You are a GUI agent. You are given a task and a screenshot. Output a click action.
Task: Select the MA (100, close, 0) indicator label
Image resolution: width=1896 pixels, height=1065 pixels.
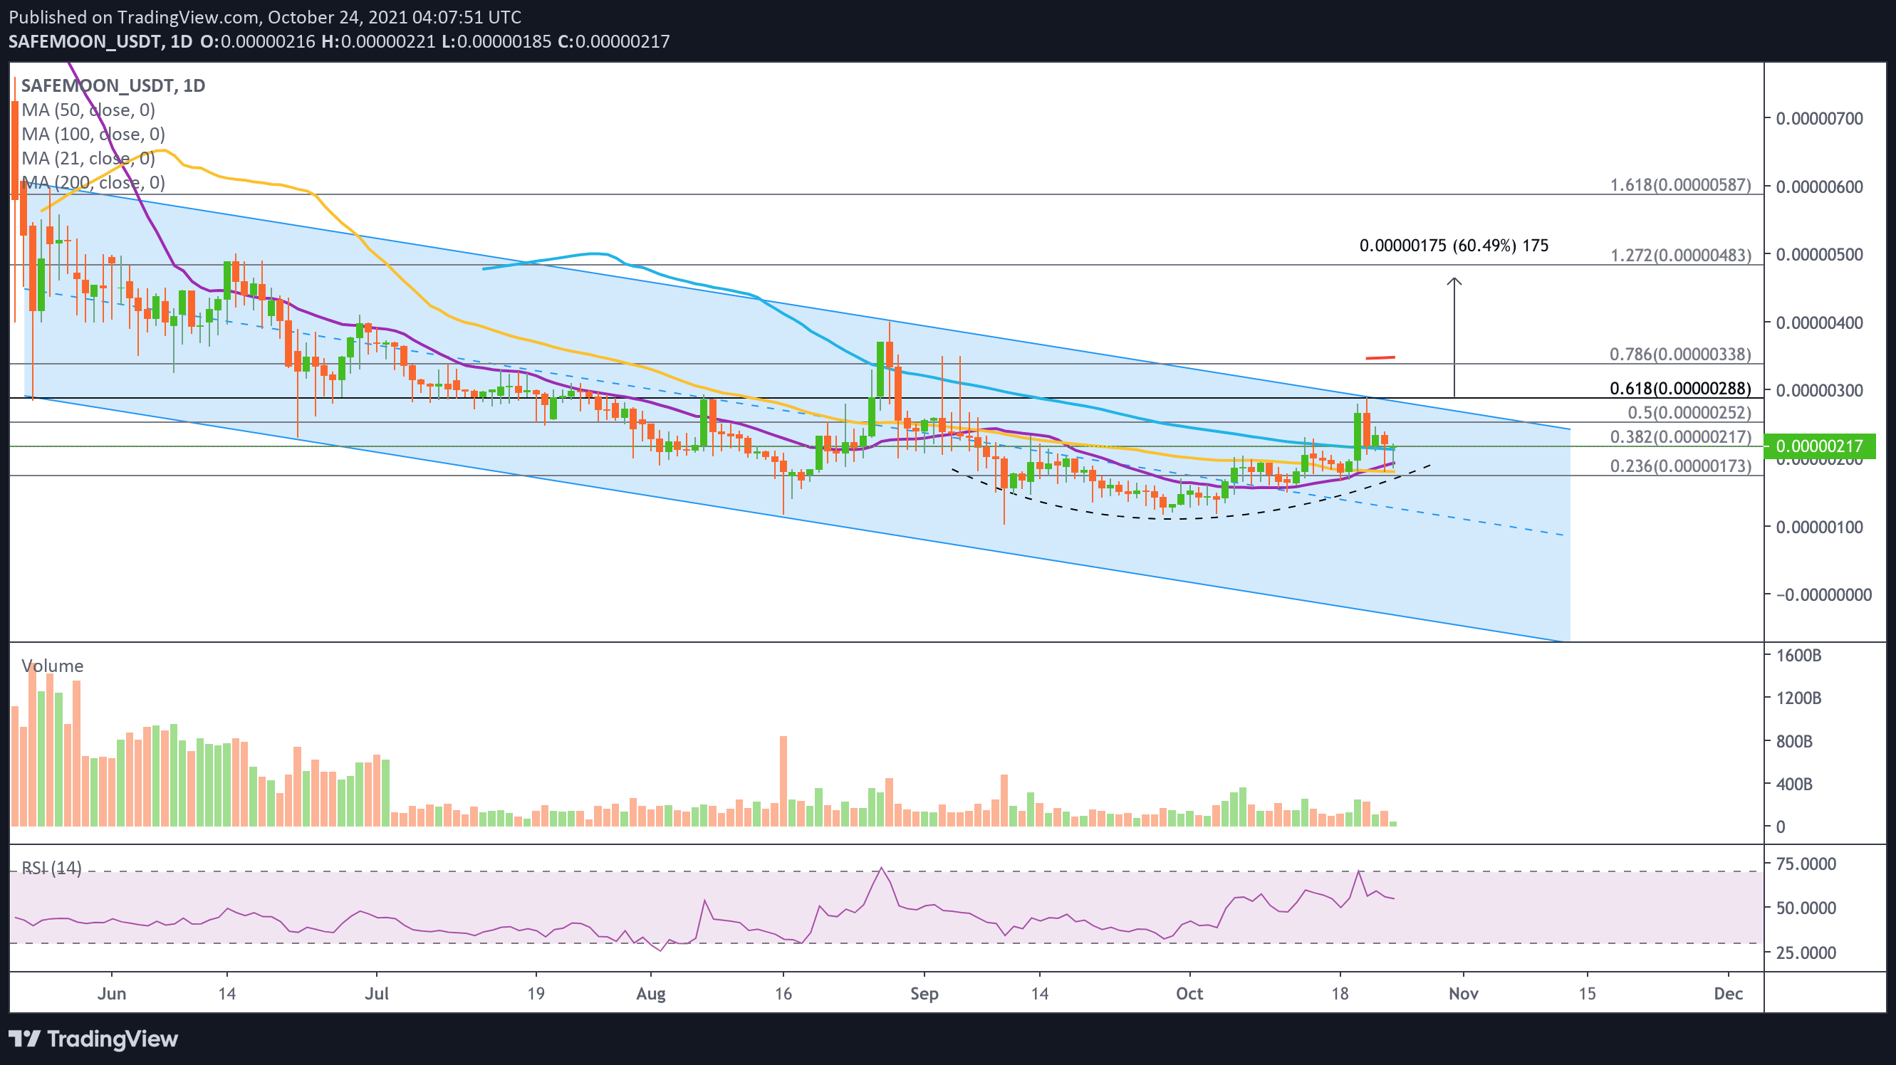point(93,134)
